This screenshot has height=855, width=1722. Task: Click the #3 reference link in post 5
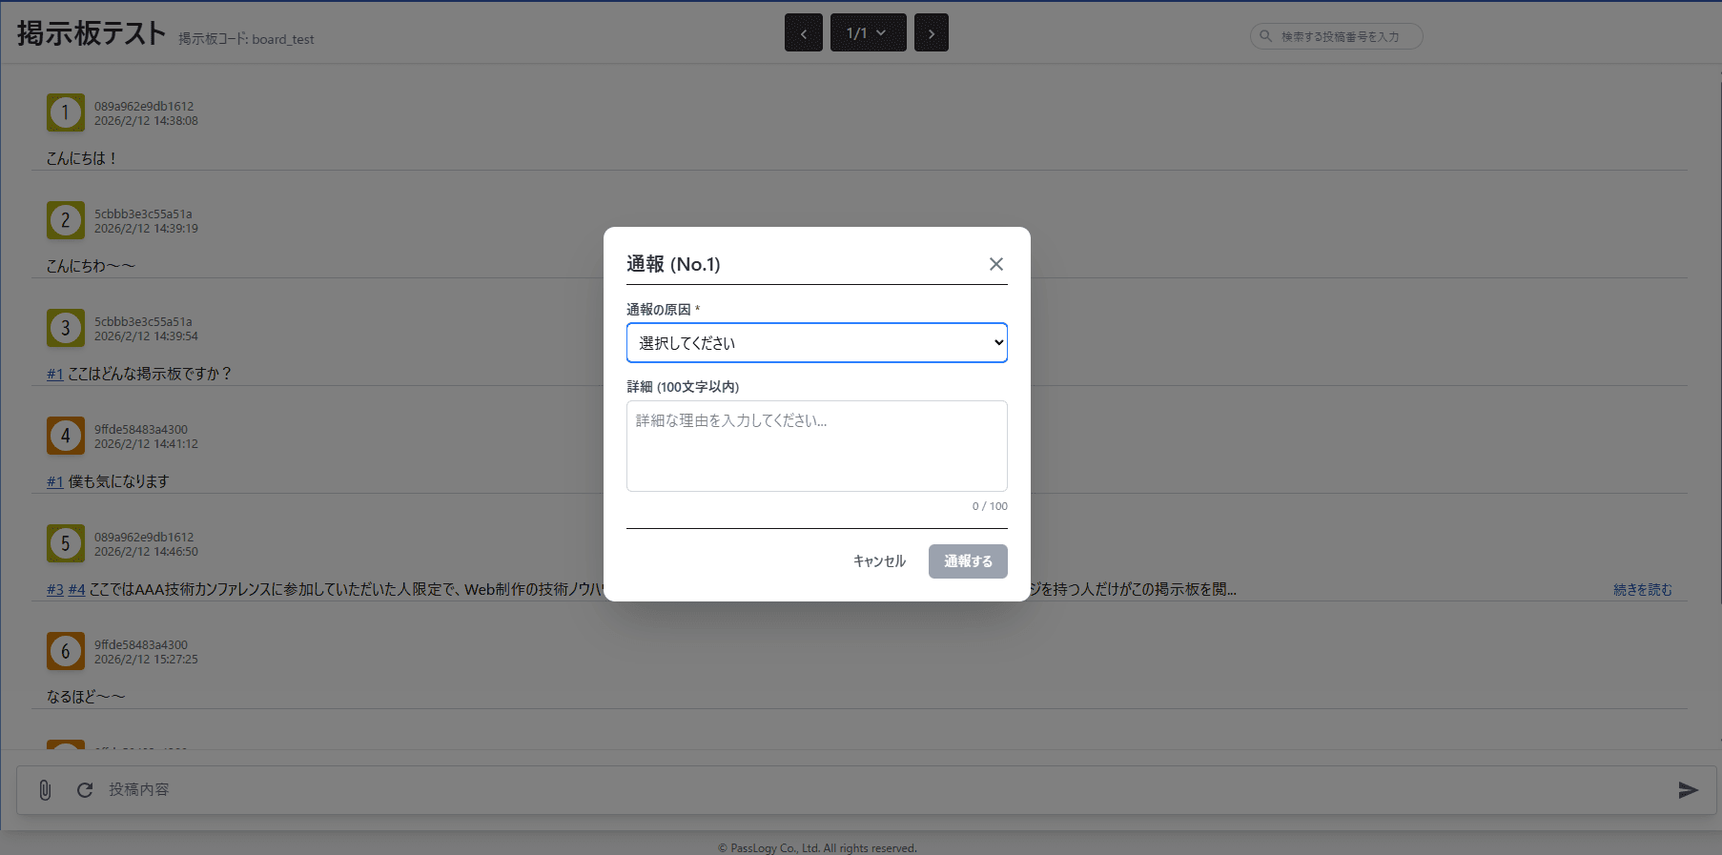[x=55, y=590]
